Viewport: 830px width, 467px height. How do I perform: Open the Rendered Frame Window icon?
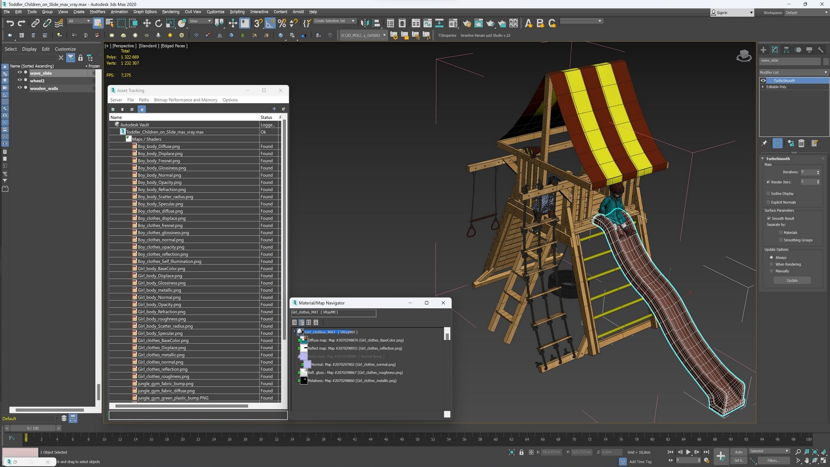pyautogui.click(x=479, y=23)
